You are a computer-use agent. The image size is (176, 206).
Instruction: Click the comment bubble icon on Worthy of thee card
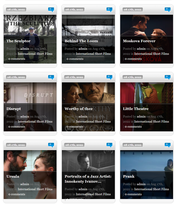click(x=110, y=77)
